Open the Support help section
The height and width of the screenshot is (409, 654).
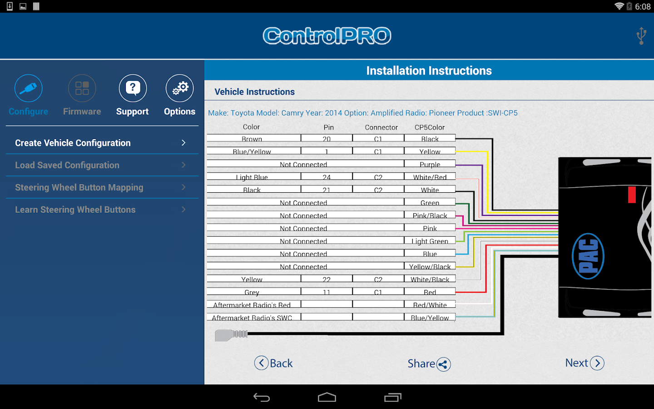click(x=132, y=95)
